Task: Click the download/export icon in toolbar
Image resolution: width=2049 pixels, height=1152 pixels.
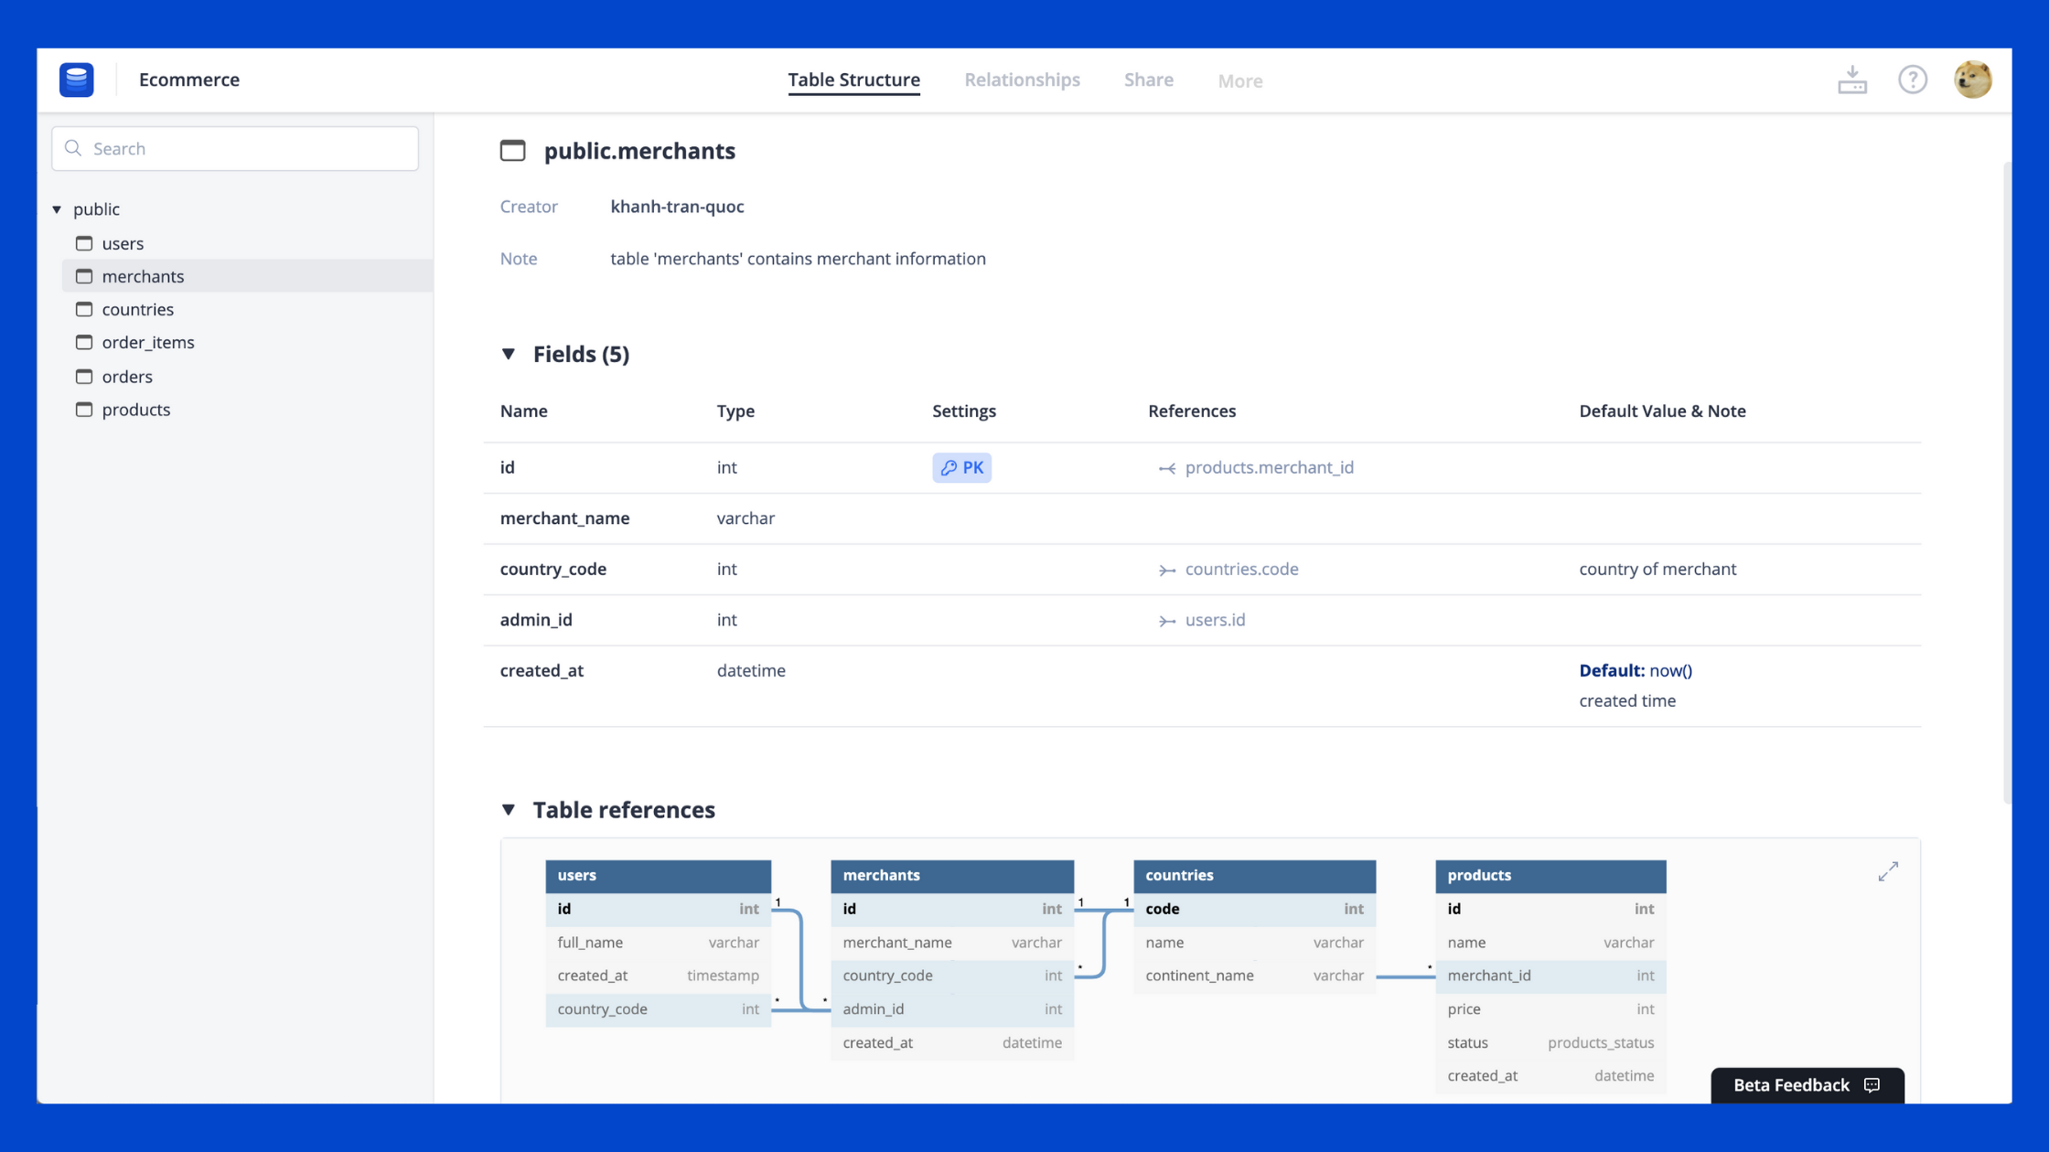Action: pyautogui.click(x=1852, y=79)
